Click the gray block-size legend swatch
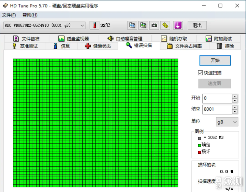Image resolution: width=246 pixels, height=192 pixels. point(200,138)
